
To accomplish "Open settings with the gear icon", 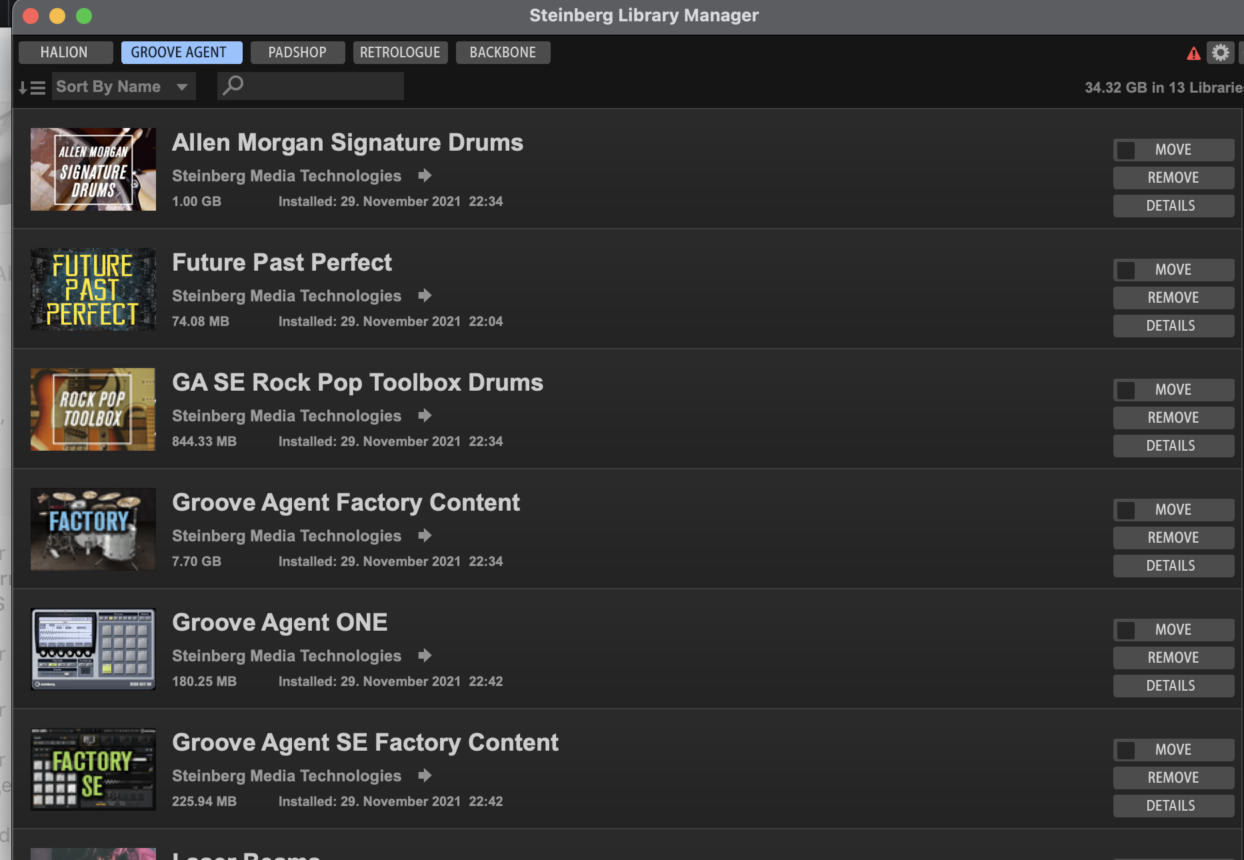I will (x=1220, y=53).
